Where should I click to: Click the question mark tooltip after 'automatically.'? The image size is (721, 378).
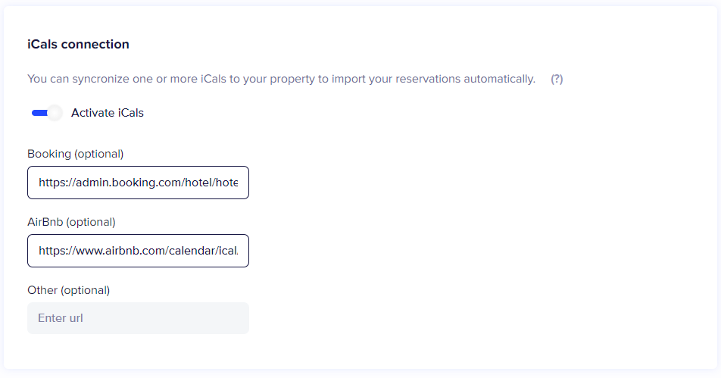(x=557, y=79)
